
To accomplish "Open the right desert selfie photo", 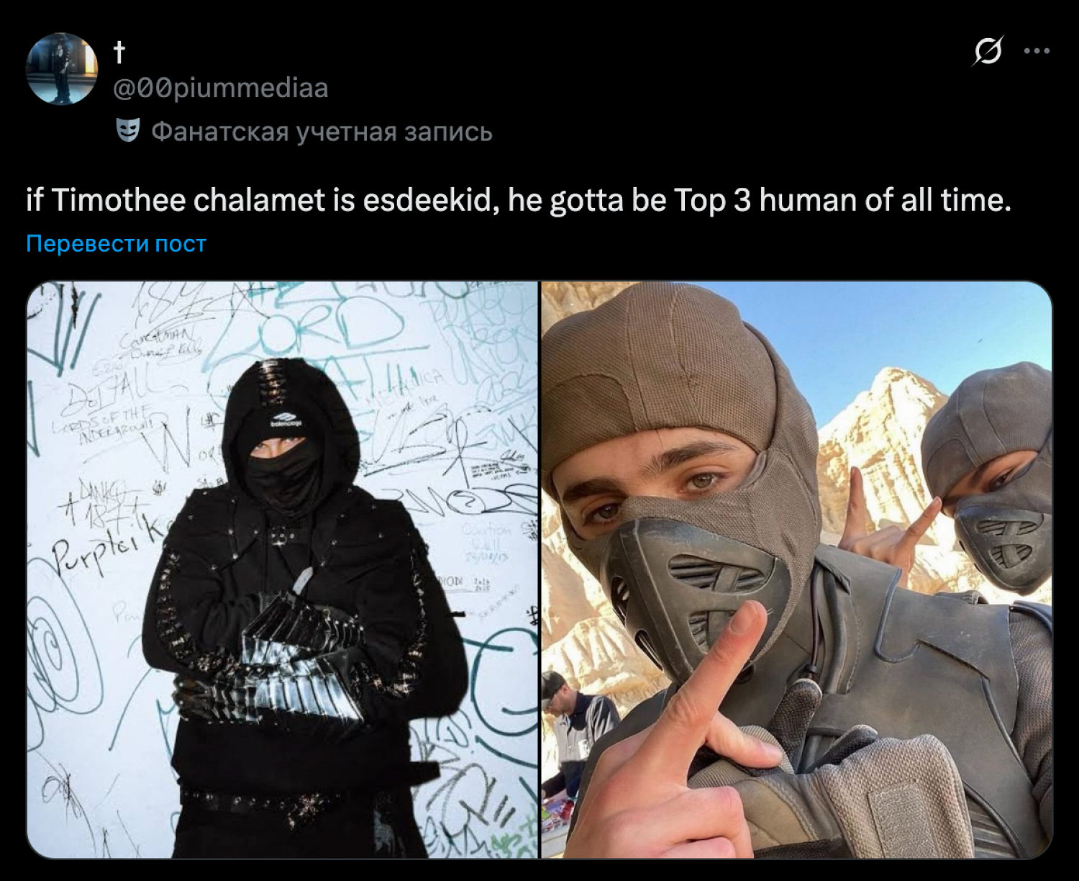I will 797,569.
